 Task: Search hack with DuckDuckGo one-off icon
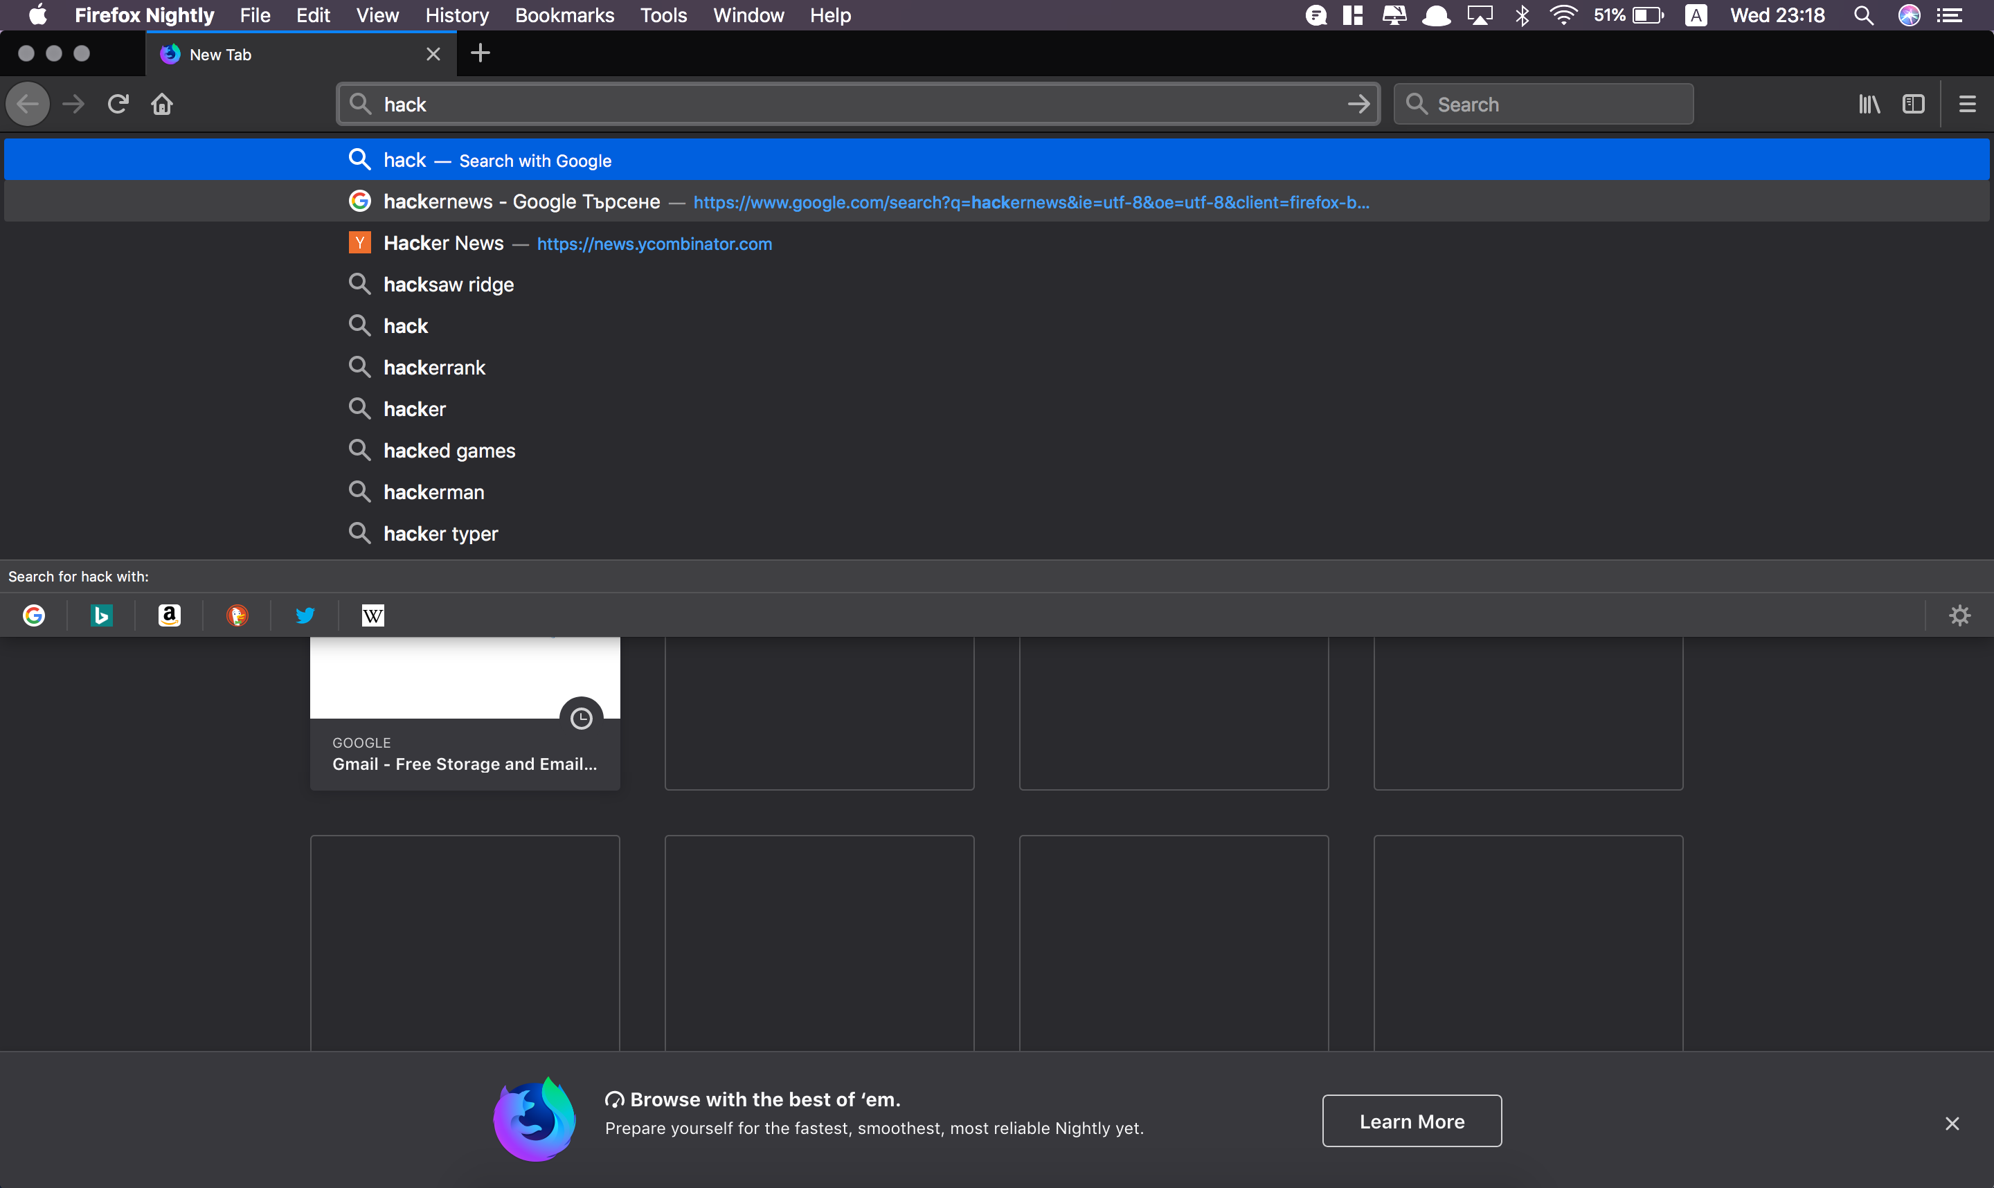[x=237, y=615]
